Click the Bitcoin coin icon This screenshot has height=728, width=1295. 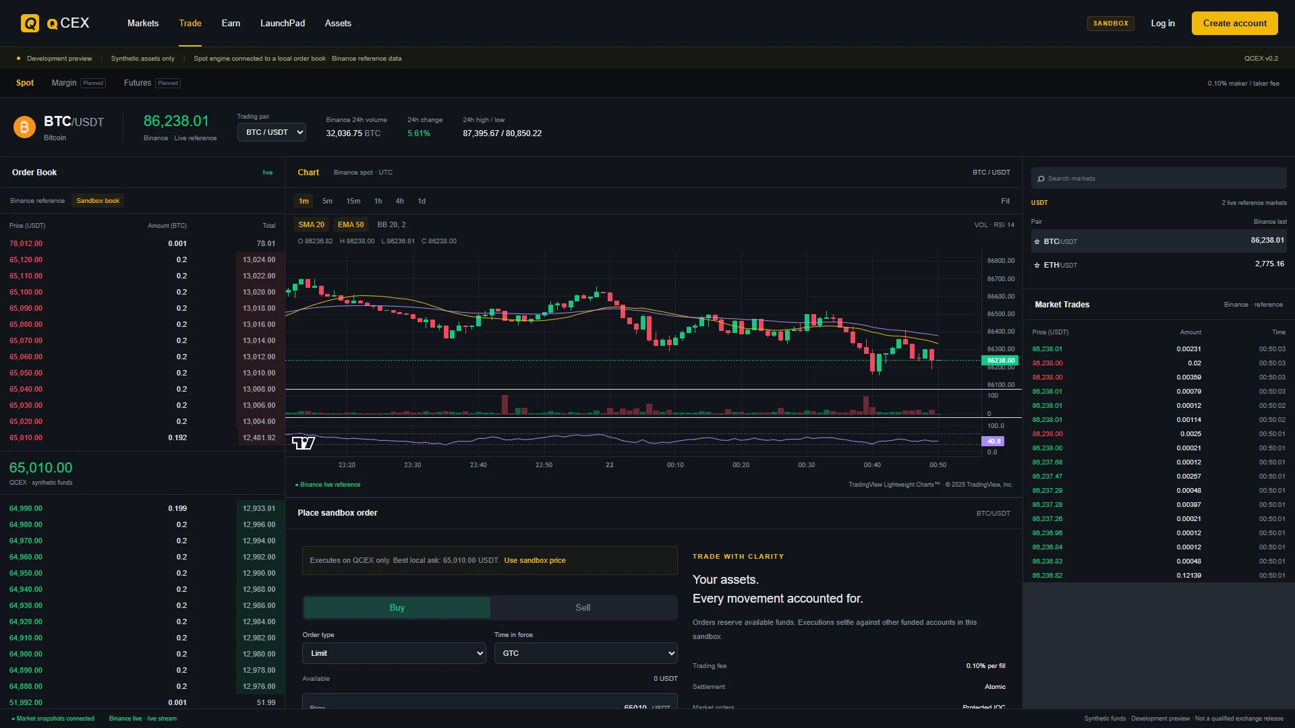24,127
